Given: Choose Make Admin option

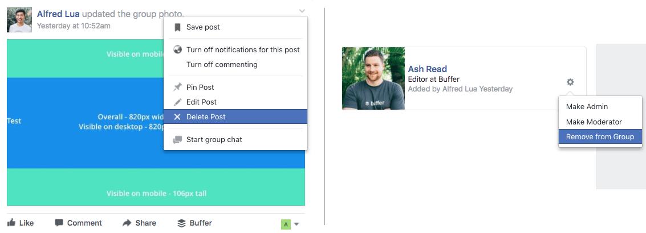Looking at the screenshot, I should tap(587, 106).
